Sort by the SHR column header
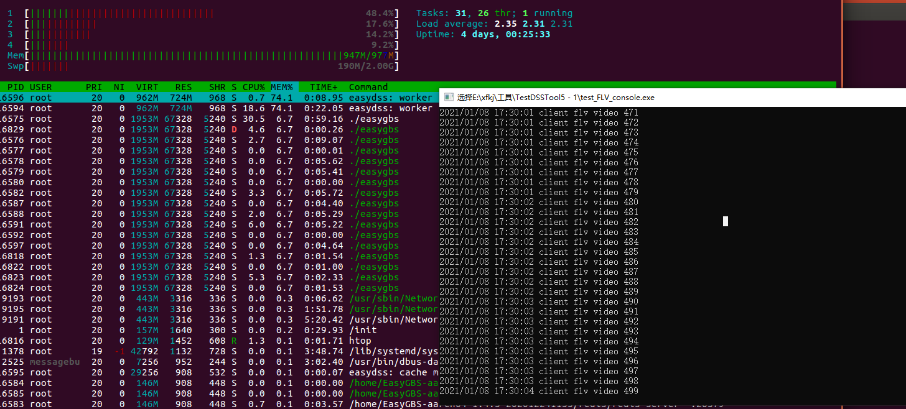 click(217, 87)
